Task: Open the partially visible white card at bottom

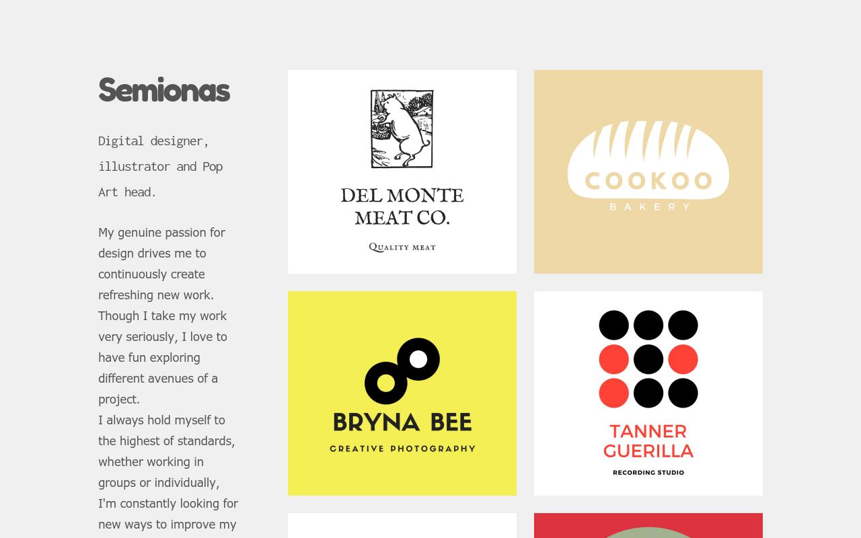Action: pos(402,526)
